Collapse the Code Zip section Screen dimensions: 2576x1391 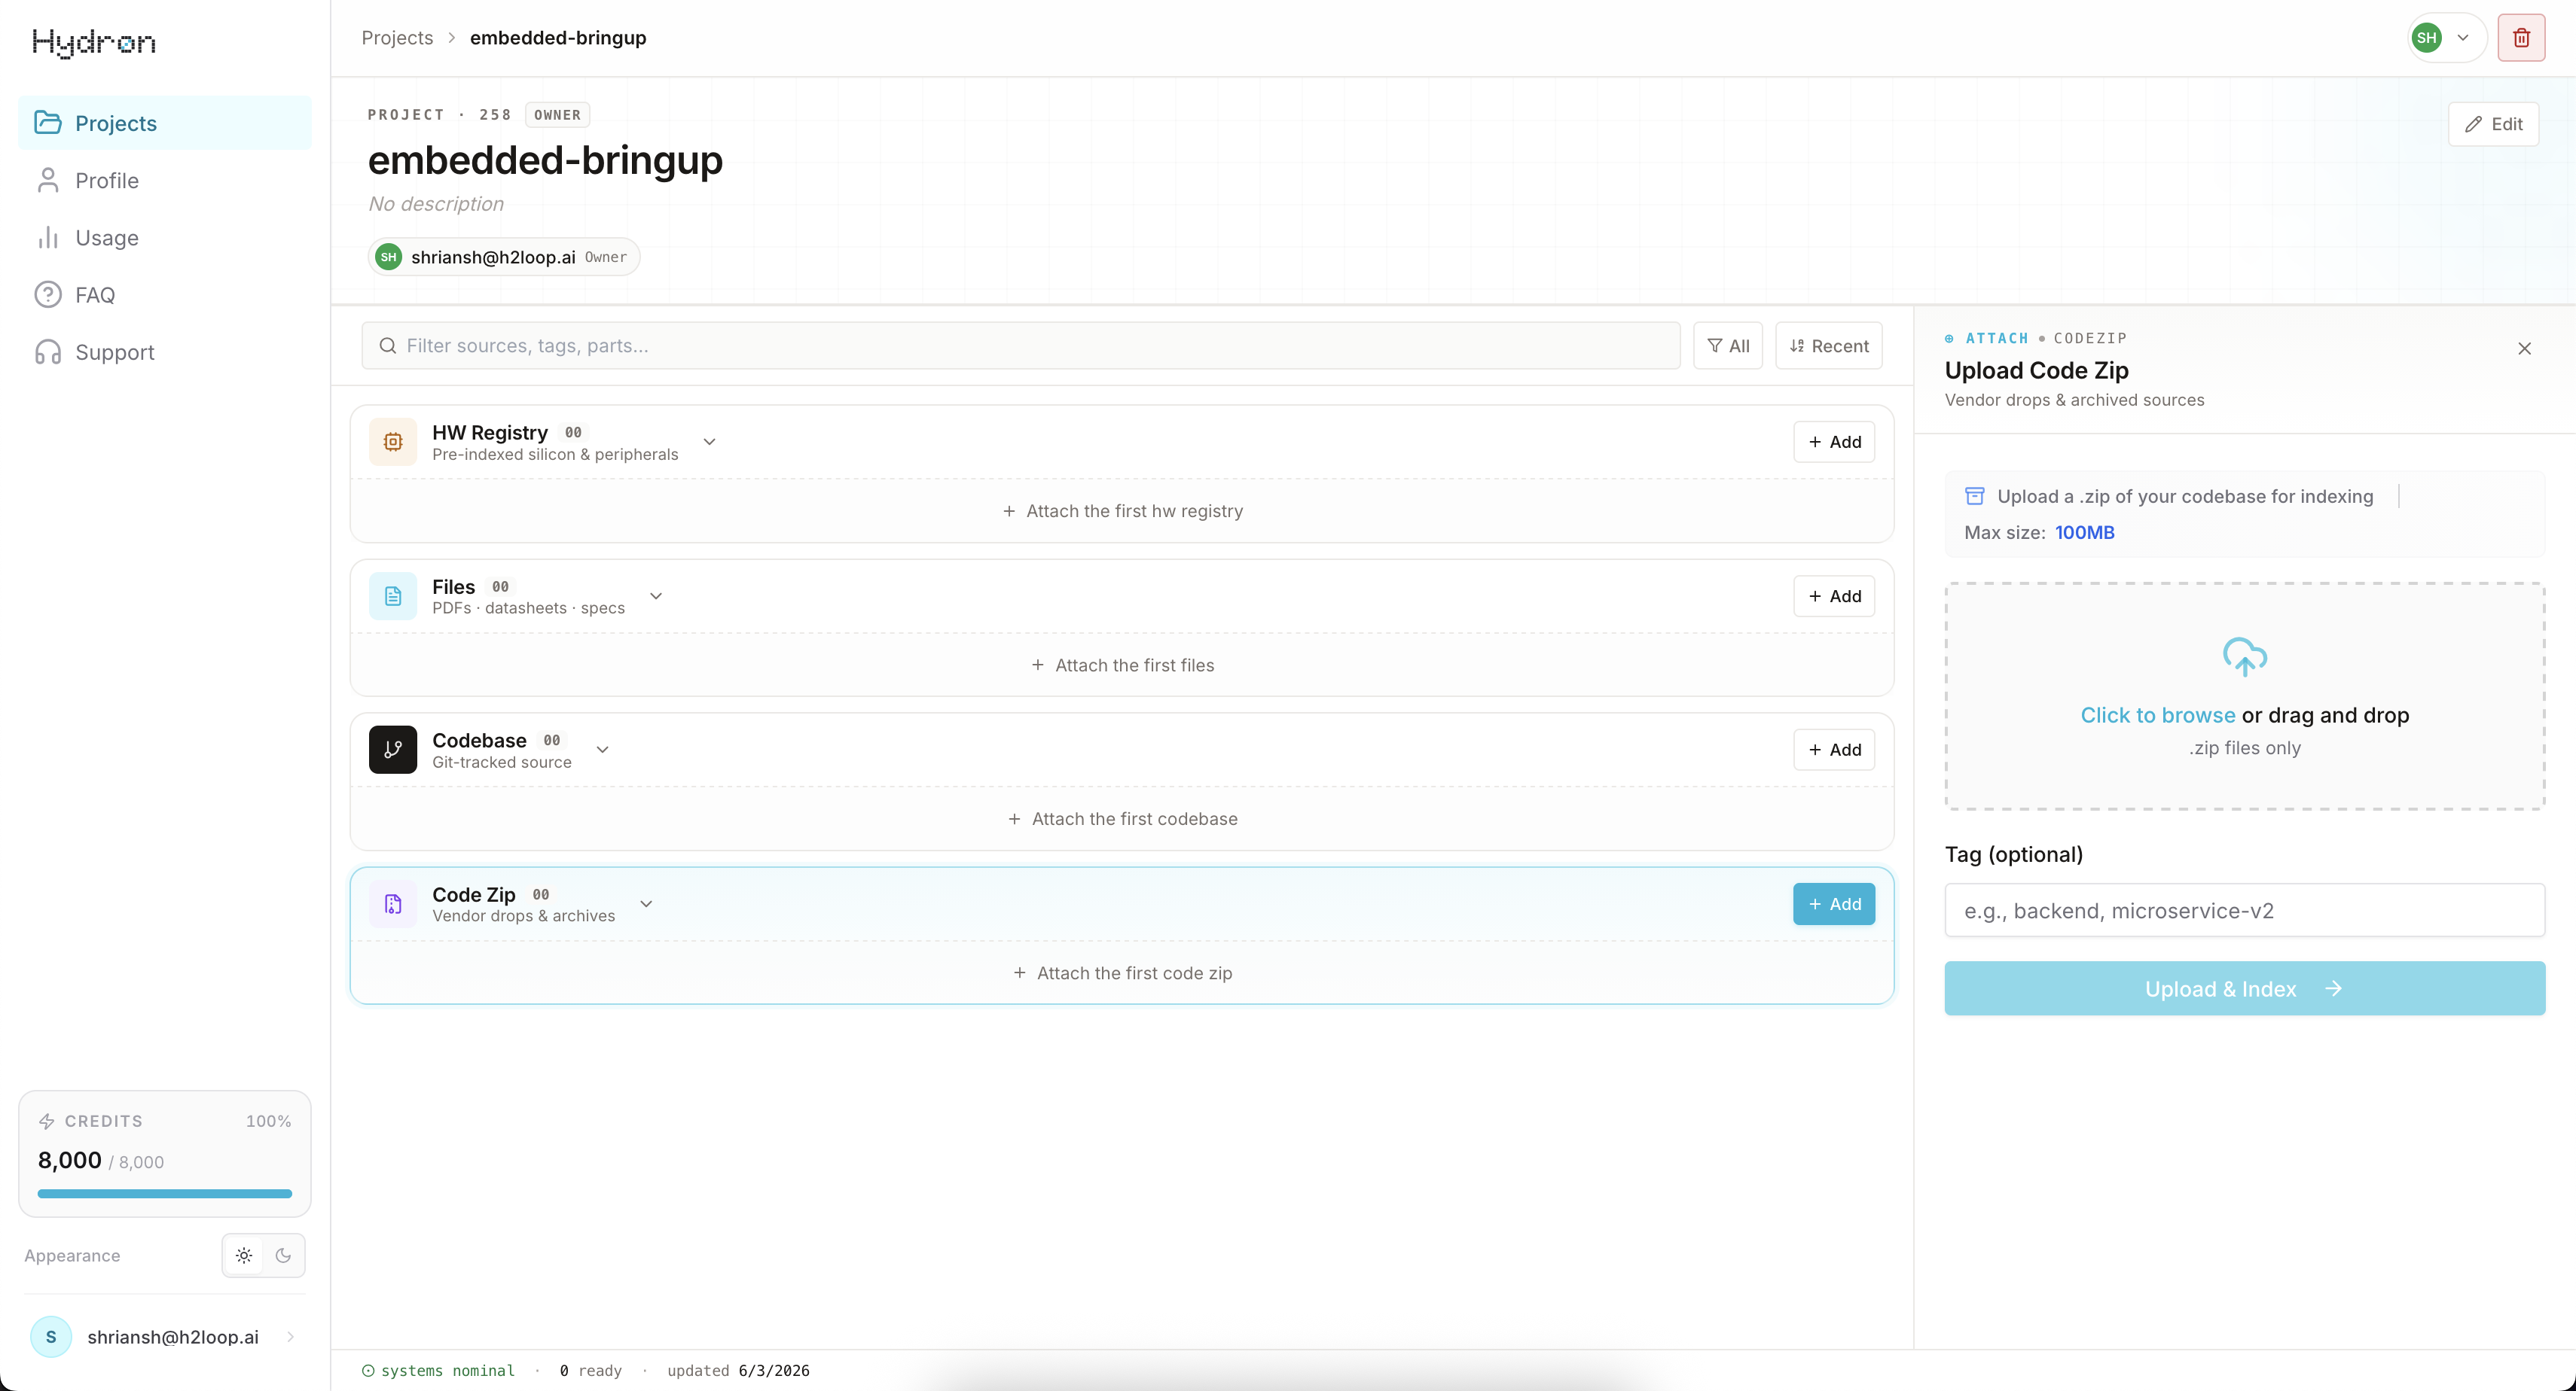[x=646, y=903]
